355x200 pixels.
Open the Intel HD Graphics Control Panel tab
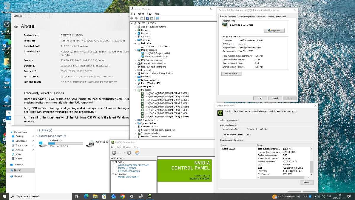point(272,17)
